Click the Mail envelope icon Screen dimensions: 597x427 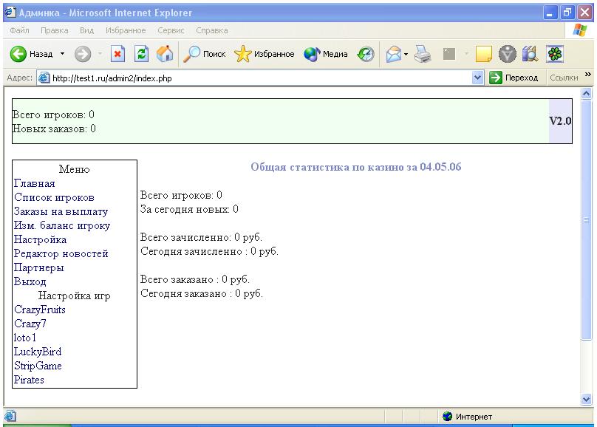tap(393, 54)
